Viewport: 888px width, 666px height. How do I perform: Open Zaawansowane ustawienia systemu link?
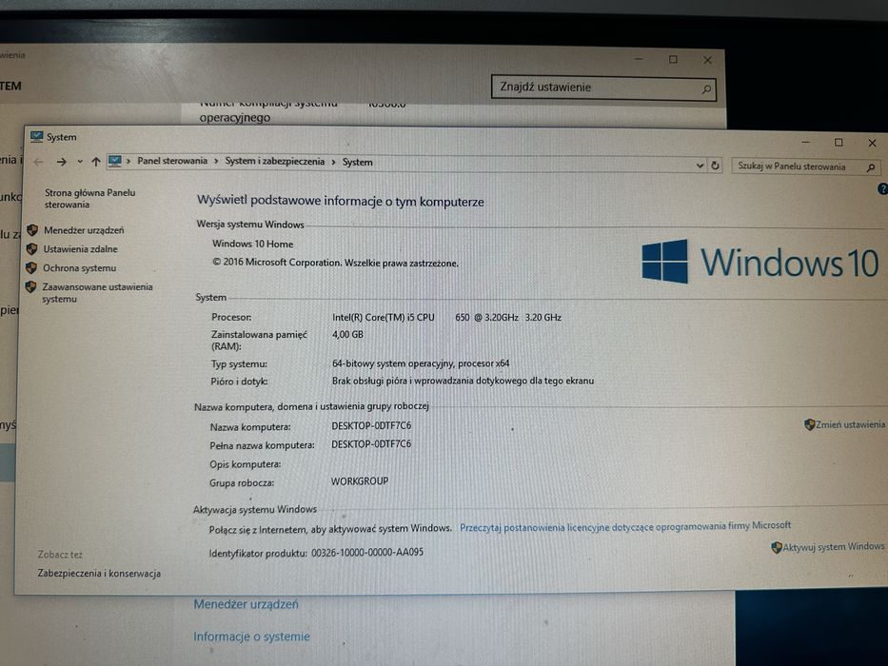click(x=97, y=293)
